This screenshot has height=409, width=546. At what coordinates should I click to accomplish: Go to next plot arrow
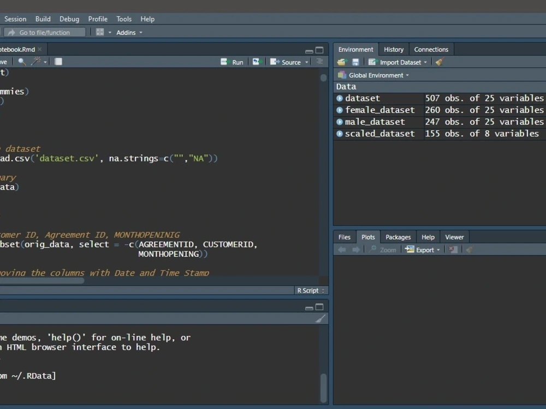tap(355, 250)
